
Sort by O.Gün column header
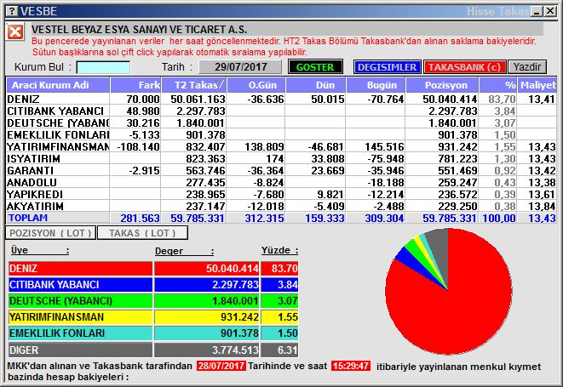pos(256,85)
